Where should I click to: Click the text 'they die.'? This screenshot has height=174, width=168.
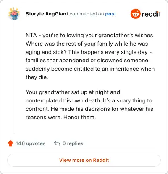coord(37,77)
